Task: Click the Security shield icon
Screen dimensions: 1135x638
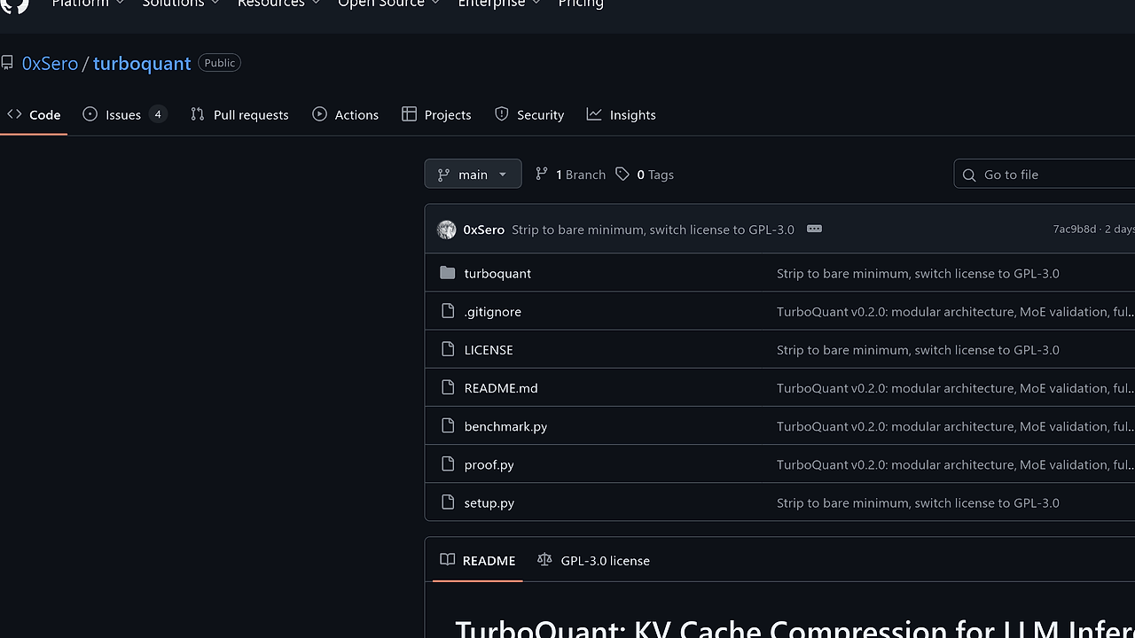Action: (x=502, y=114)
